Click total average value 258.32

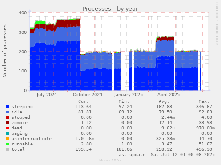pos(164,149)
